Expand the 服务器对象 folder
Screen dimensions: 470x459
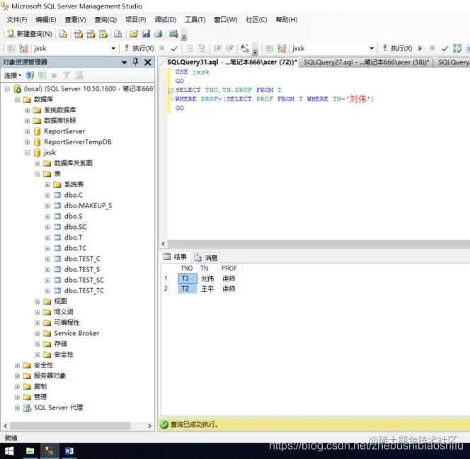point(18,376)
